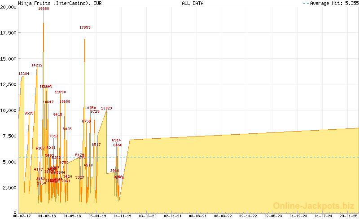Click the 7,500 y-axis label
The width and height of the screenshot is (359, 220).
10,136
